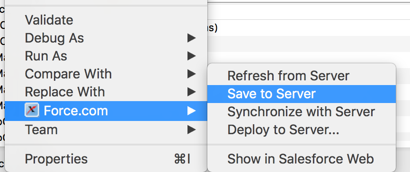Select Save to Server
The image size is (410, 172).
[x=272, y=94]
